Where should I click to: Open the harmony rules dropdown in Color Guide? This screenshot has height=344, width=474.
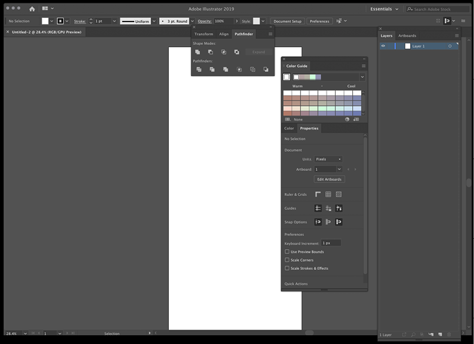tap(361, 77)
